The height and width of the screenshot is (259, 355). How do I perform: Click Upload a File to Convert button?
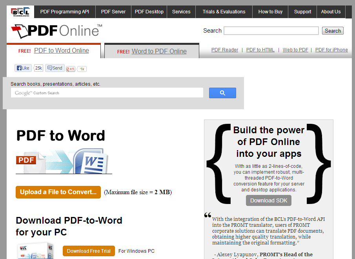(x=58, y=192)
